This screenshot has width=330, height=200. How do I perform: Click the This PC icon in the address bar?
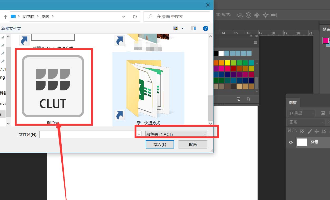13,16
